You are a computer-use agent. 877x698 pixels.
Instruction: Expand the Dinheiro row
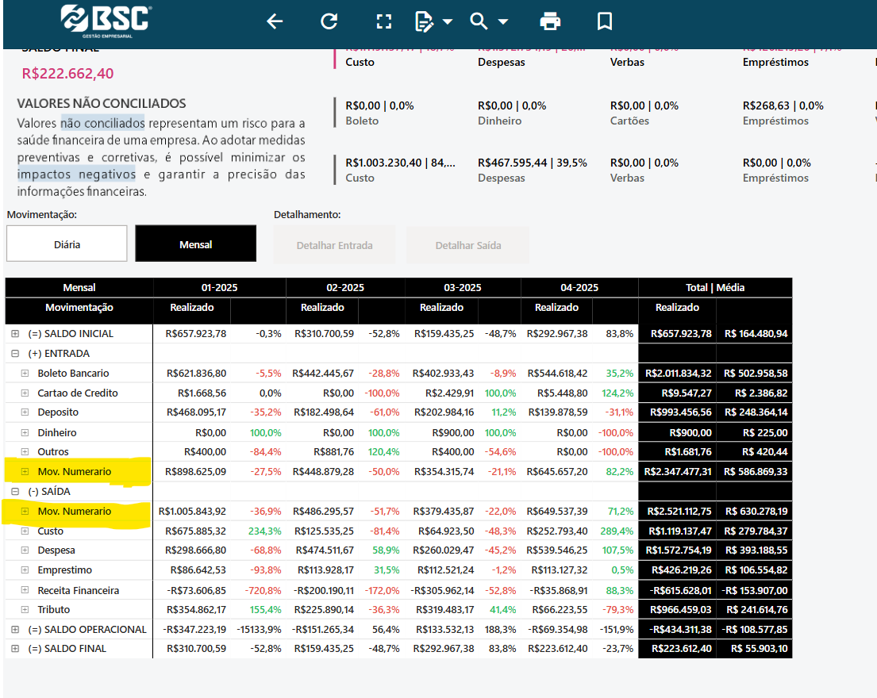coord(25,432)
